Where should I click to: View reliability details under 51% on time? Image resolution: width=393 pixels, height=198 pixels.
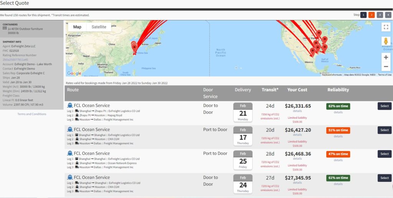pos(338,136)
